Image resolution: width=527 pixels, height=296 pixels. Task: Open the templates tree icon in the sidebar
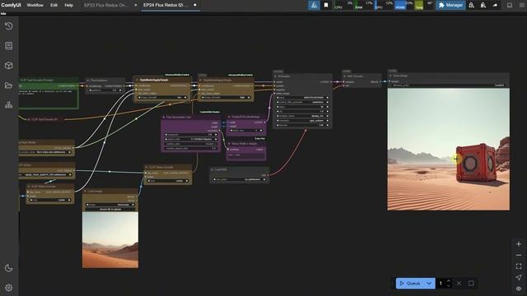click(x=9, y=105)
